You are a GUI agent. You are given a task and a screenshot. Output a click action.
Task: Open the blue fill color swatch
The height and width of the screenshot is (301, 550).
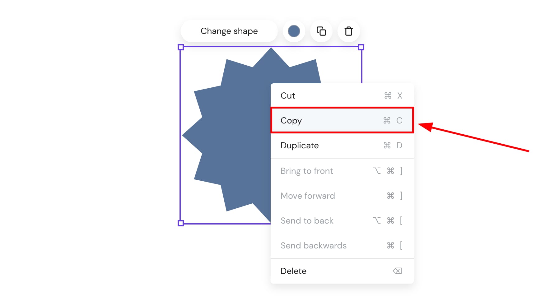(x=294, y=31)
